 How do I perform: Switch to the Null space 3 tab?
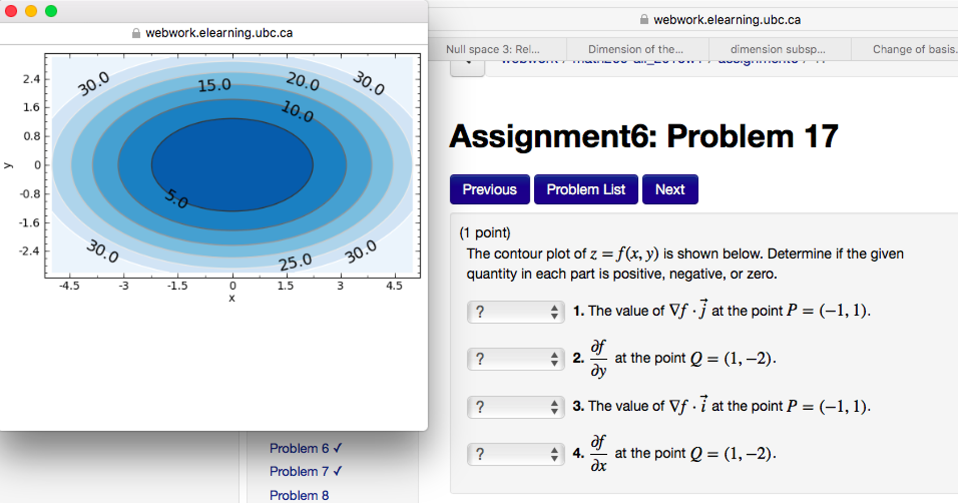pyautogui.click(x=493, y=49)
